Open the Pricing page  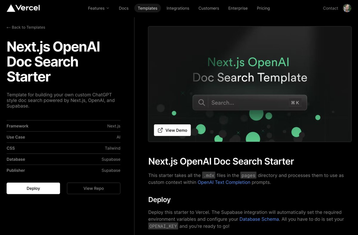263,8
